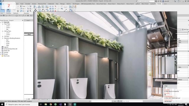Open the Annotate ribbon tab
Screen dimensions: 189x106
(x=27, y=4)
